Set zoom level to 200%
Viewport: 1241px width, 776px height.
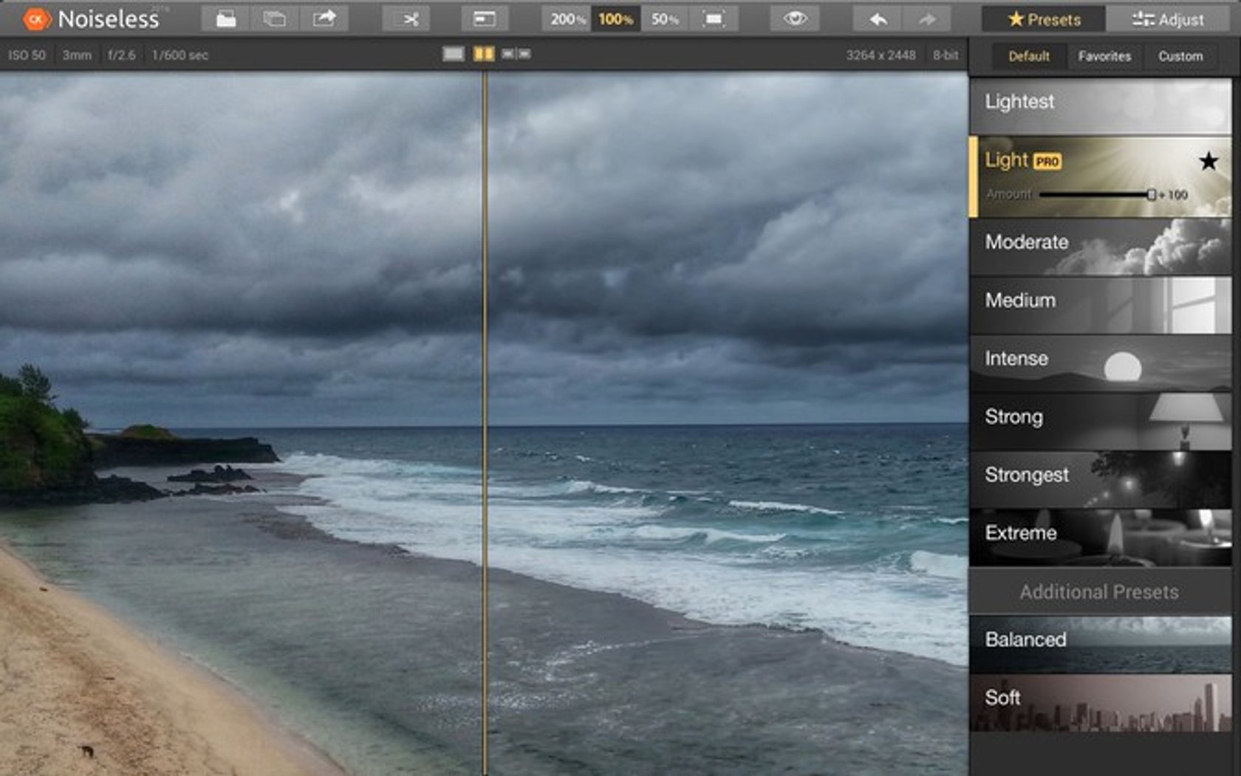point(567,19)
